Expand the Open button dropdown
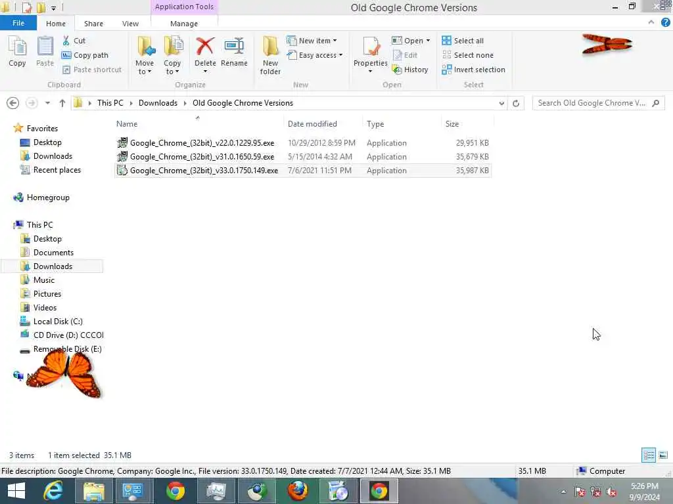Screen dimensions: 673x504 coord(428,41)
